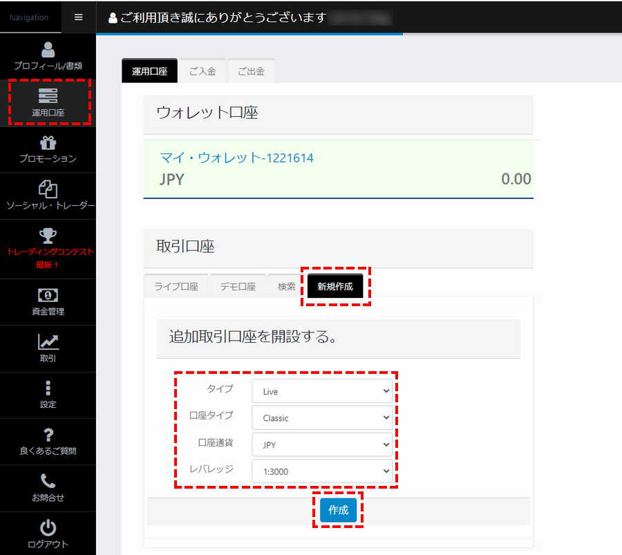Click the ウォレット口座 heading
Viewport: 622px width, 555px height.
[207, 113]
